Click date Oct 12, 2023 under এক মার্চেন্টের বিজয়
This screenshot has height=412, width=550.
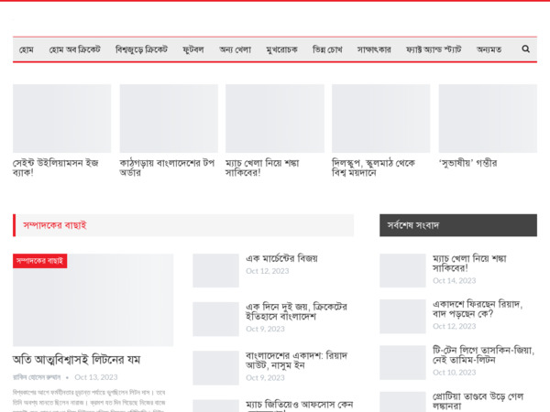(x=268, y=271)
